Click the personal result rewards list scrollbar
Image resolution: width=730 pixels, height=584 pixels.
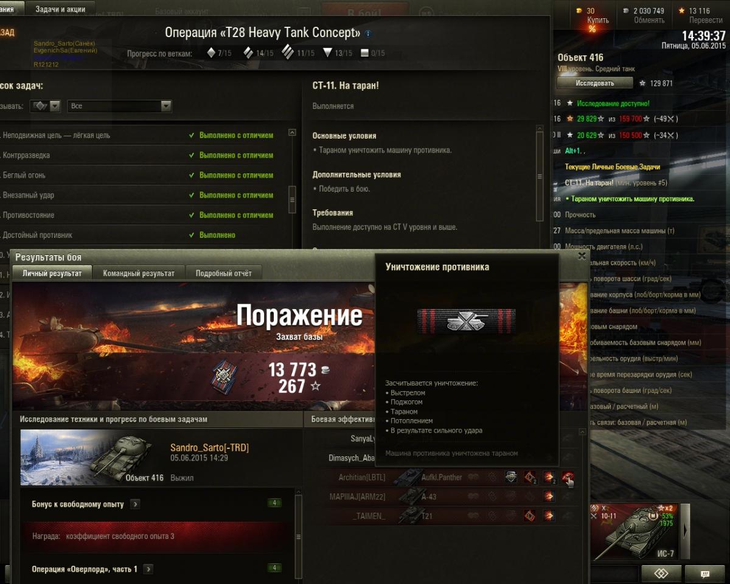pos(298,537)
